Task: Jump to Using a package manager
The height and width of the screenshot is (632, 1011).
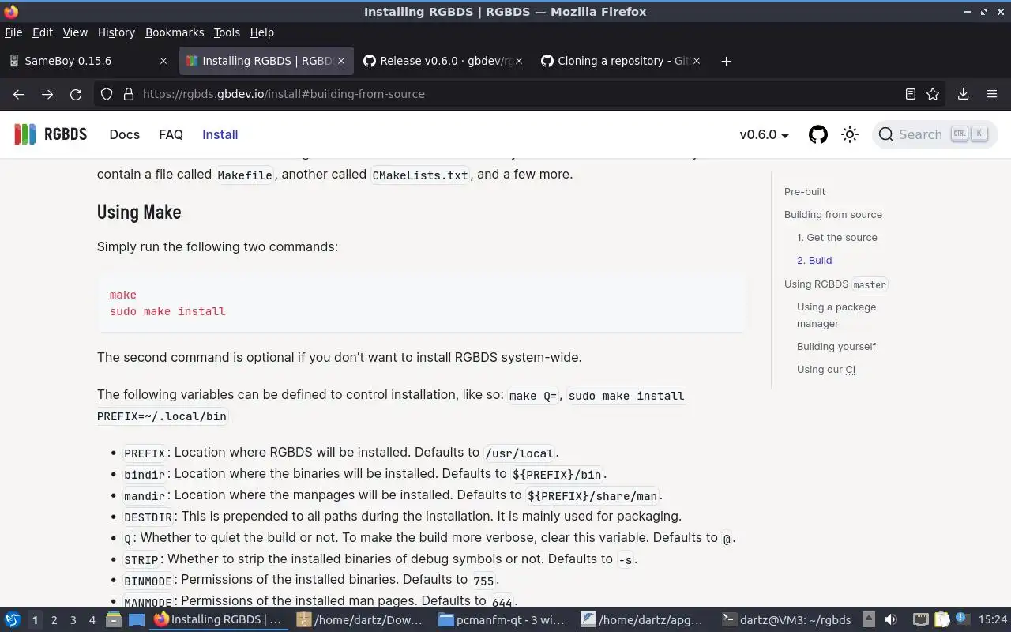Action: (836, 315)
